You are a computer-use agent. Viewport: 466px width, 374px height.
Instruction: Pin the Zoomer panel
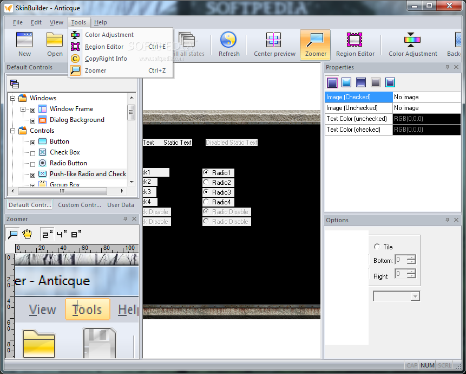coord(125,219)
